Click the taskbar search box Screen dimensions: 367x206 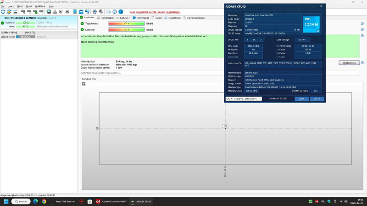click(x=21, y=201)
